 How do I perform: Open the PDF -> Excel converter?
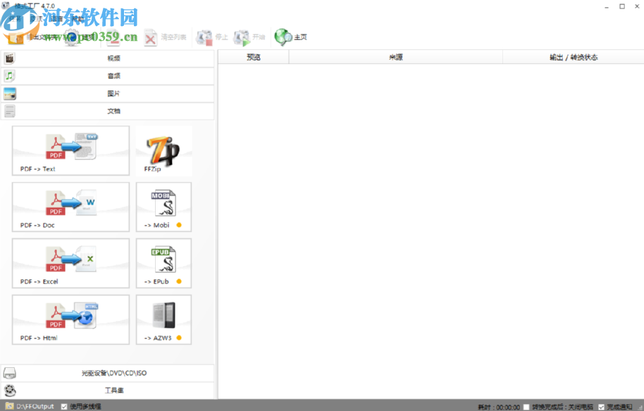(70, 263)
